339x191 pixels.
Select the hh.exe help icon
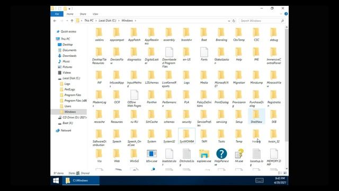239,153
